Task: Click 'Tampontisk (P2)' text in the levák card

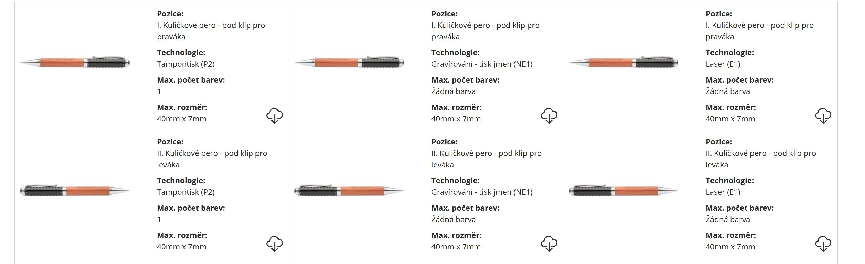Action: (186, 192)
